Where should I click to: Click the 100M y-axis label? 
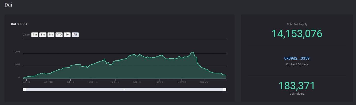click(x=17, y=52)
